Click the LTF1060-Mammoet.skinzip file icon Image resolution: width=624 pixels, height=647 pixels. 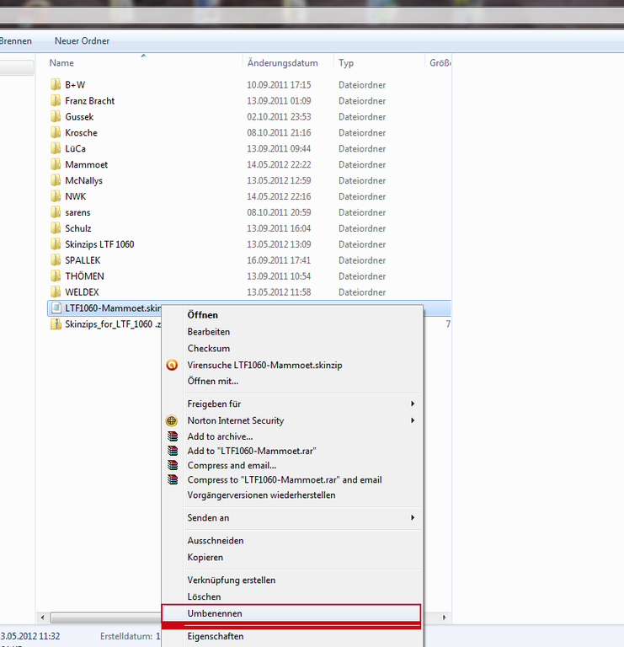(56, 308)
